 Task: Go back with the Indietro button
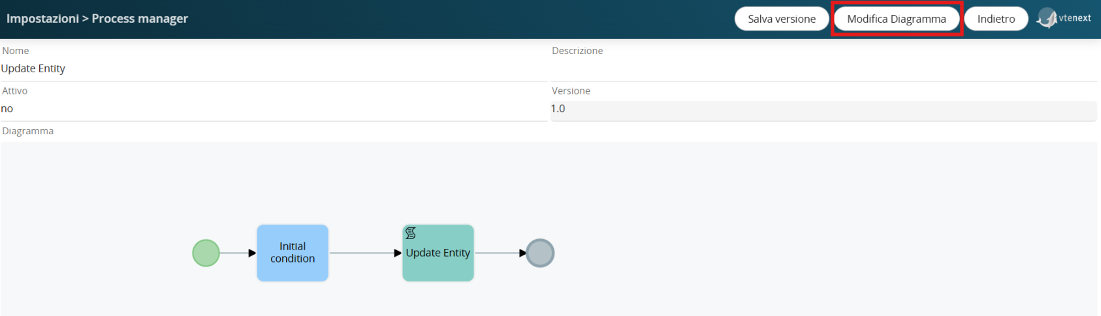996,19
